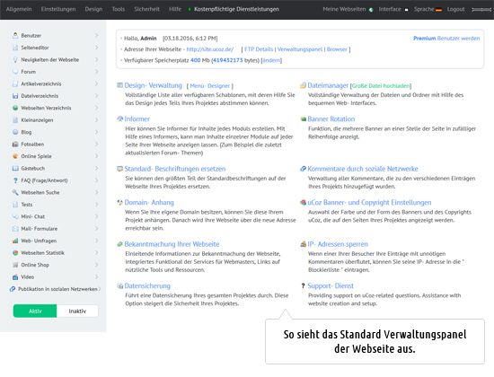Click the Web-Umfragen chart icon

[x=15, y=241]
